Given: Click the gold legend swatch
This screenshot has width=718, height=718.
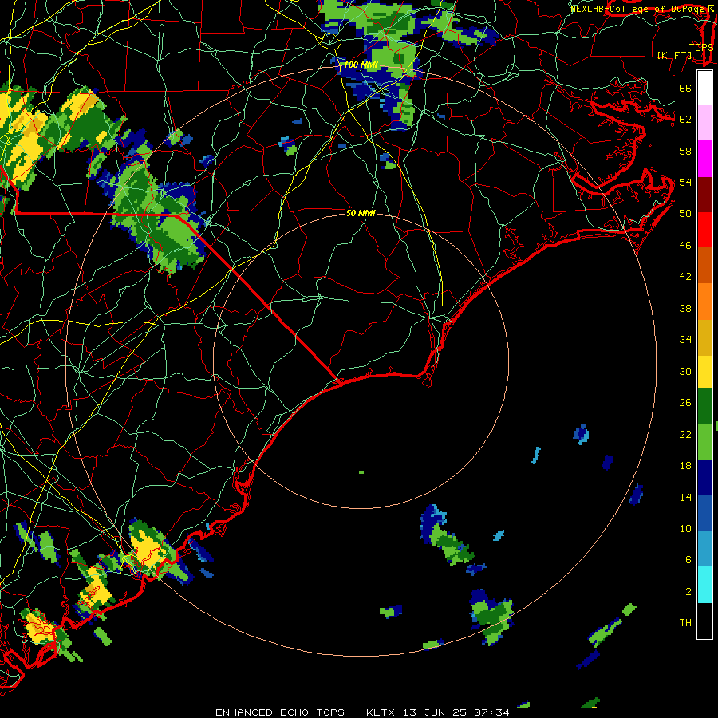Looking at the screenshot, I should click(x=704, y=337).
